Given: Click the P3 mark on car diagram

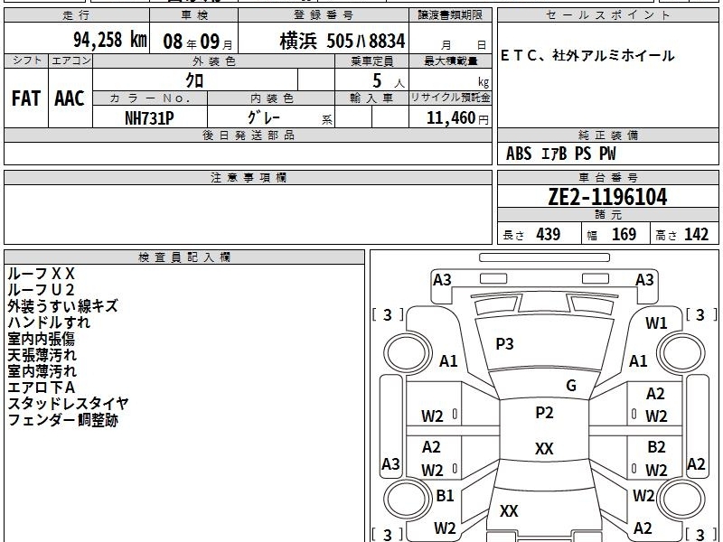Looking at the screenshot, I should [504, 344].
